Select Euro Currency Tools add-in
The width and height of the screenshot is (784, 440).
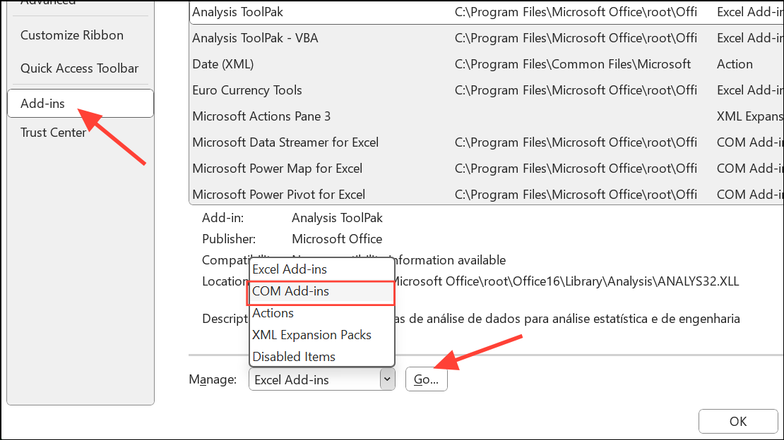(247, 90)
